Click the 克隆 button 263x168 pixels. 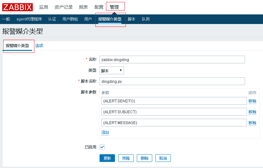tap(126, 158)
